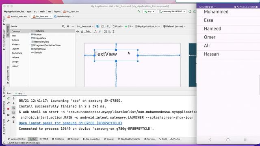Image resolution: width=260 pixels, height=146 pixels.
Task: Click the up arrow in Run console
Action: point(13,98)
